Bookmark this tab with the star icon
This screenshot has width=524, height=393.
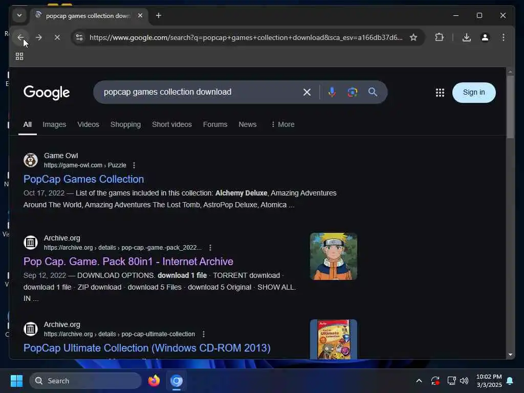coord(413,37)
